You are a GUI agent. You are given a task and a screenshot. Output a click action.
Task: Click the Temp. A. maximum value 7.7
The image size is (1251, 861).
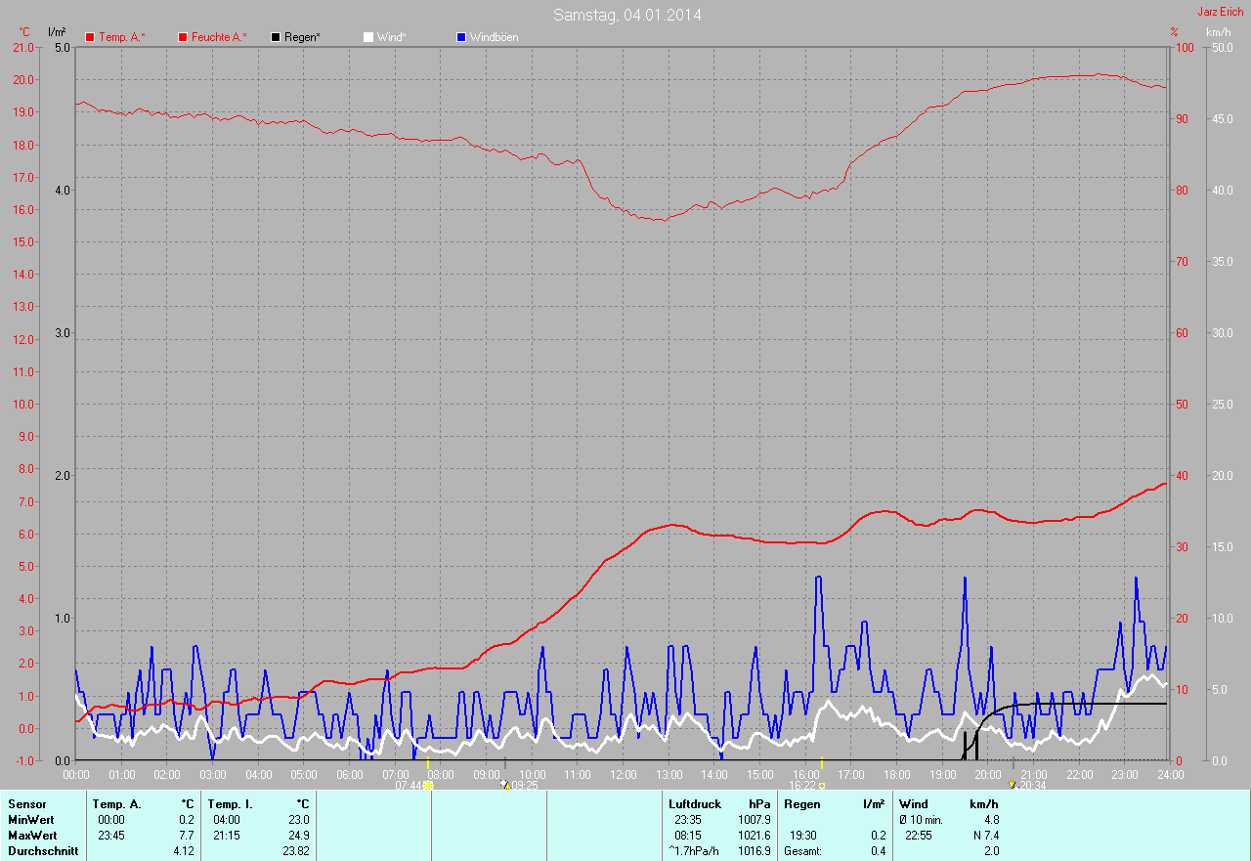pos(186,835)
